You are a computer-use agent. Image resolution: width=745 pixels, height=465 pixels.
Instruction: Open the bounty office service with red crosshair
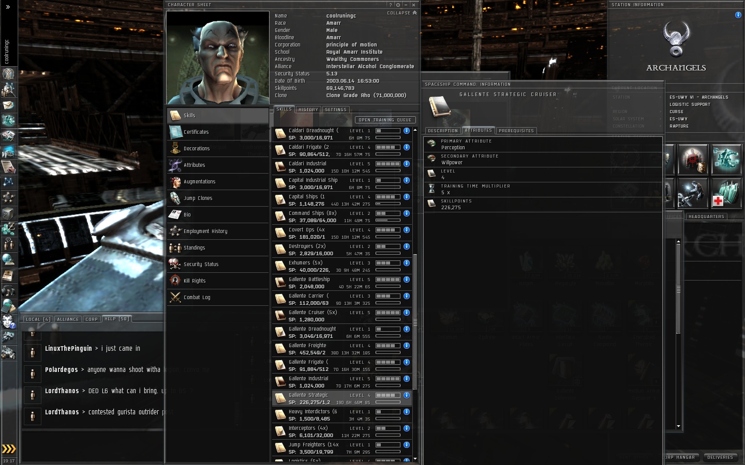[693, 160]
